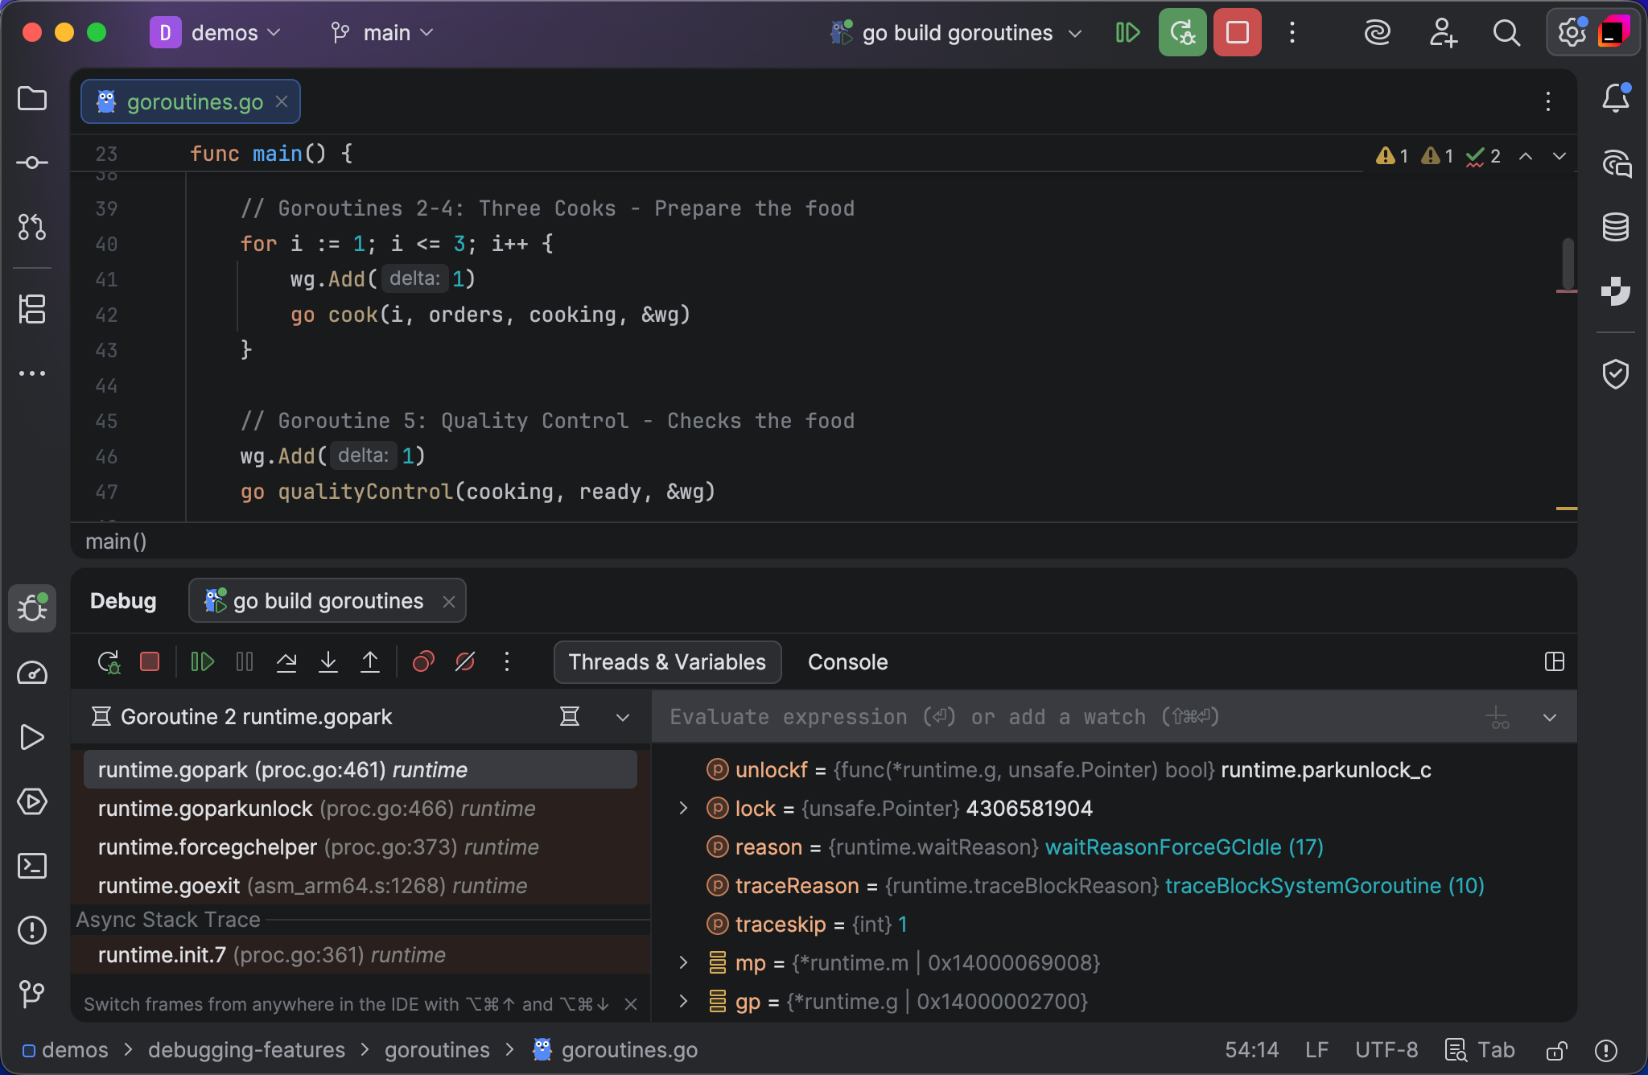Stop the running debug process in main toolbar
This screenshot has height=1075, width=1648.
(1237, 33)
